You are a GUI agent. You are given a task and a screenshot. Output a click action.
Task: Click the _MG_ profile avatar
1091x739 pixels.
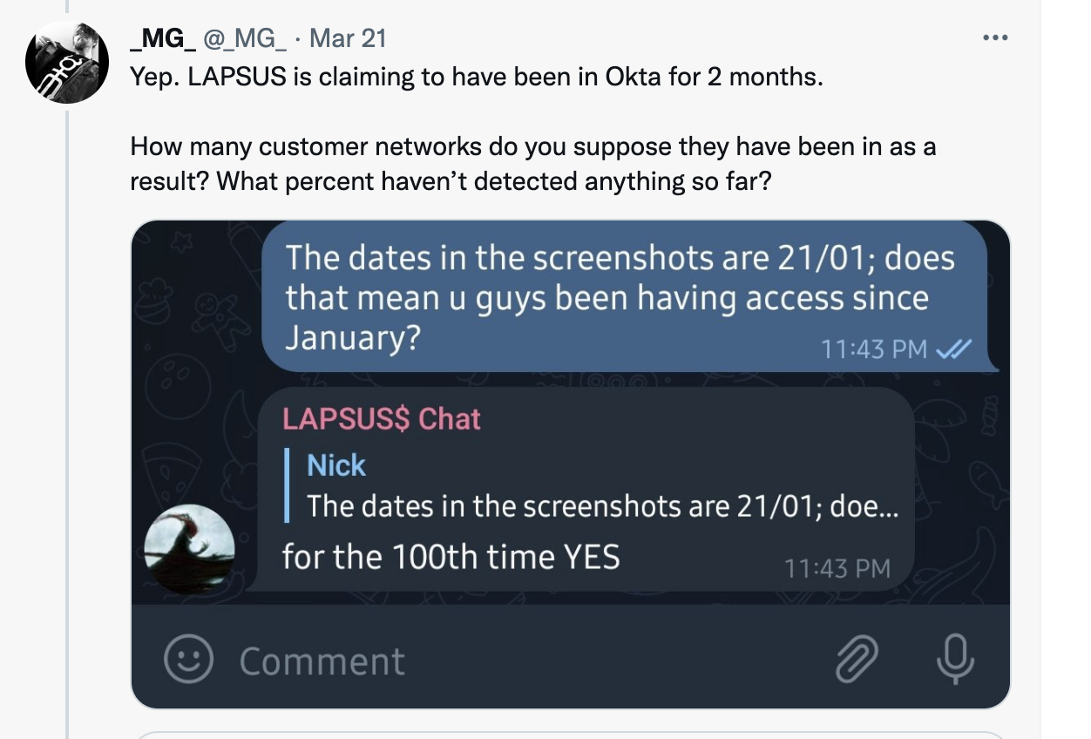(x=67, y=62)
